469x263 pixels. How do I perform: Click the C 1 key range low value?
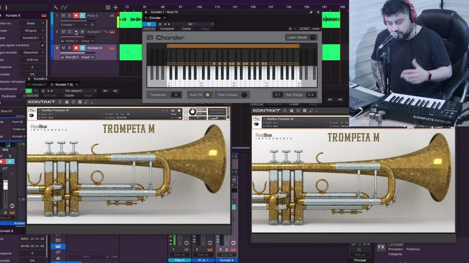click(278, 95)
